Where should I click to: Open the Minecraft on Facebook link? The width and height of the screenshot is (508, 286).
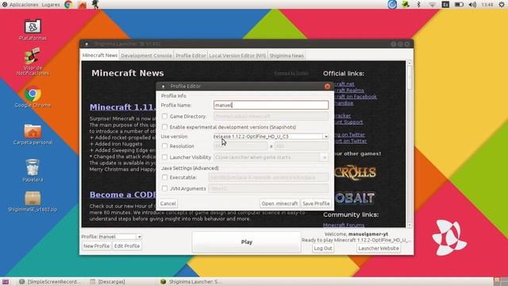click(x=356, y=97)
